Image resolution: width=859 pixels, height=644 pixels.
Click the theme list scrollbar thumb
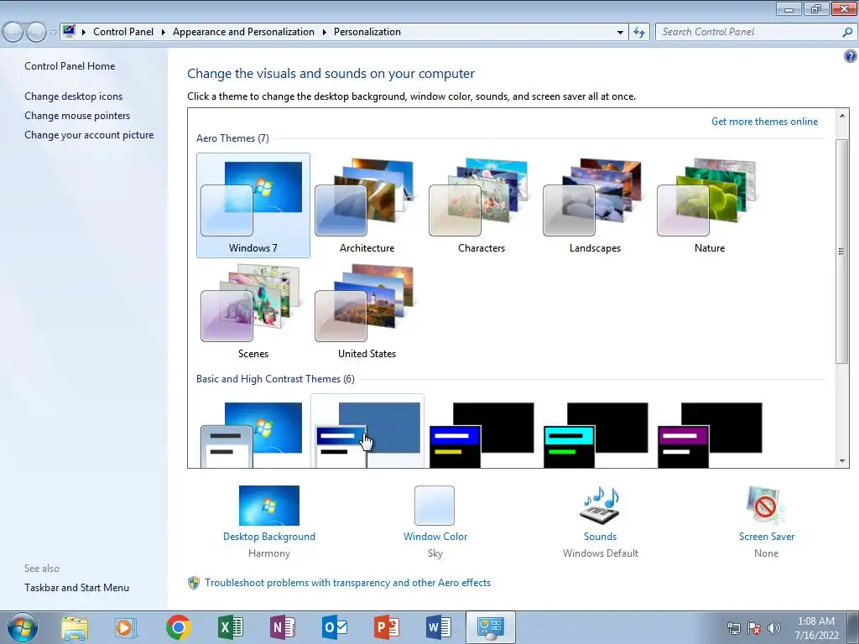point(842,252)
